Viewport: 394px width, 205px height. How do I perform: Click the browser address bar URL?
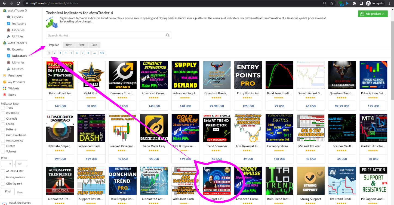coord(54,3)
